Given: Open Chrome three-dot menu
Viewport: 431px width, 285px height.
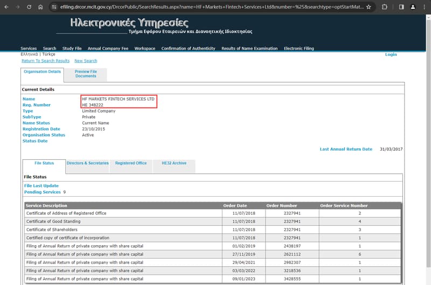Looking at the screenshot, I should (x=424, y=7).
